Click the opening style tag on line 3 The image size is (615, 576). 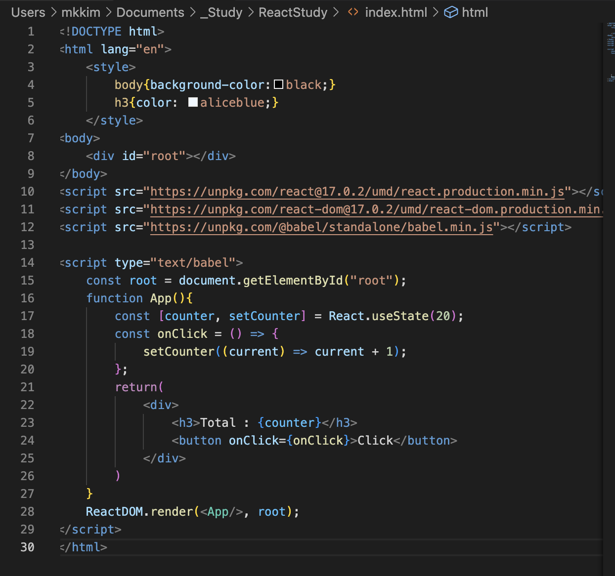[111, 67]
